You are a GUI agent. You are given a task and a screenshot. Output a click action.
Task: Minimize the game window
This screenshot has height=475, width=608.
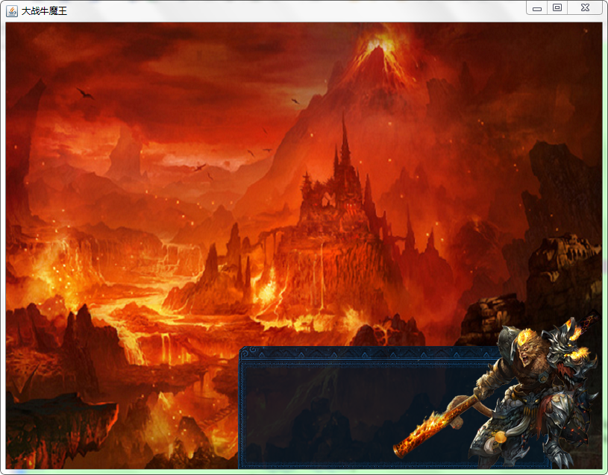click(536, 8)
